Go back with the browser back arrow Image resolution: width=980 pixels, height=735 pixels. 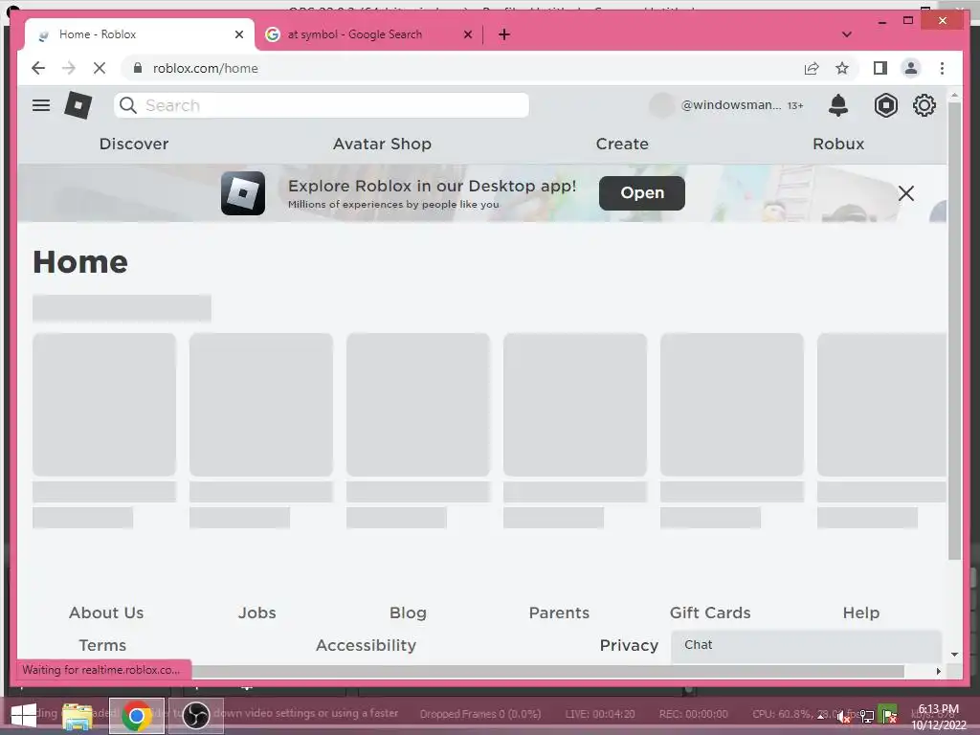coord(38,68)
